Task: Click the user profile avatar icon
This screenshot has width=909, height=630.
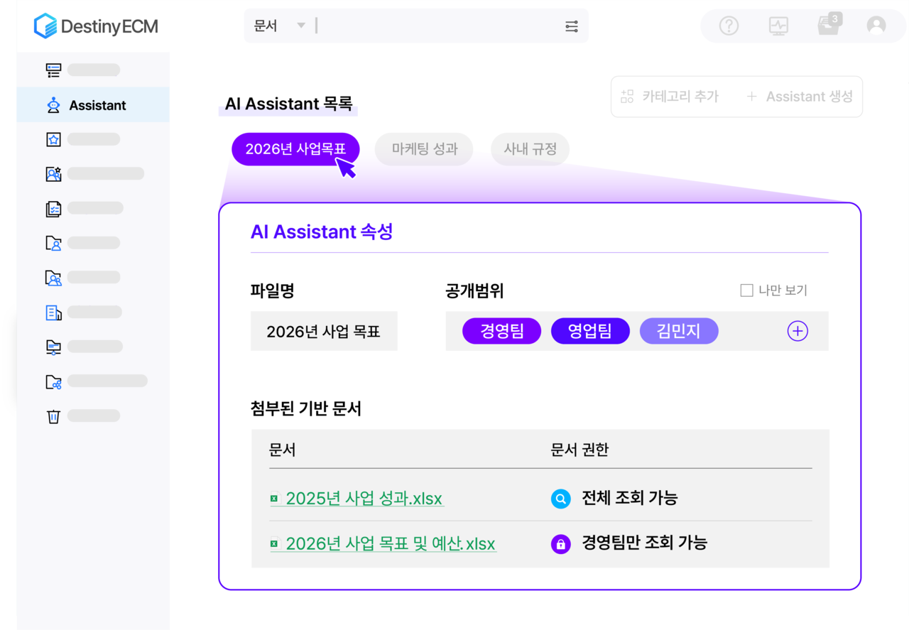Action: coord(876,26)
